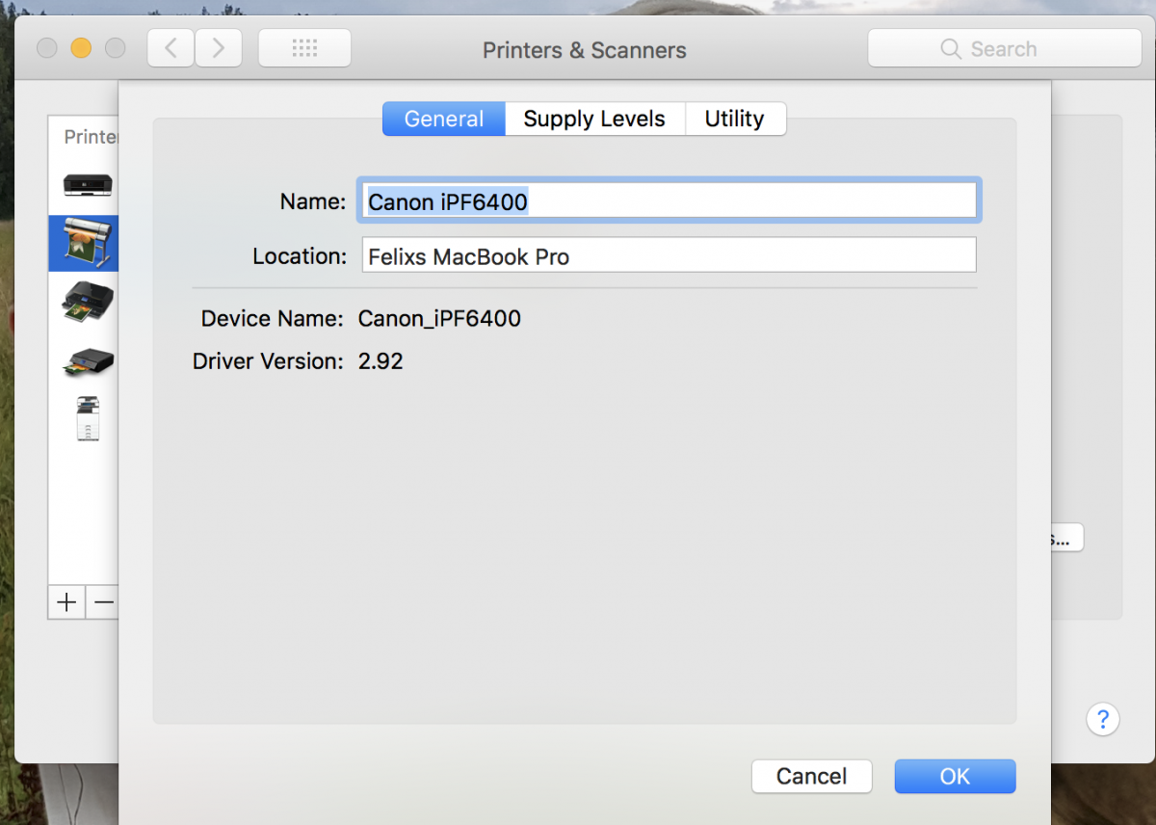
Task: Click the printer Name text field
Action: pyautogui.click(x=669, y=201)
